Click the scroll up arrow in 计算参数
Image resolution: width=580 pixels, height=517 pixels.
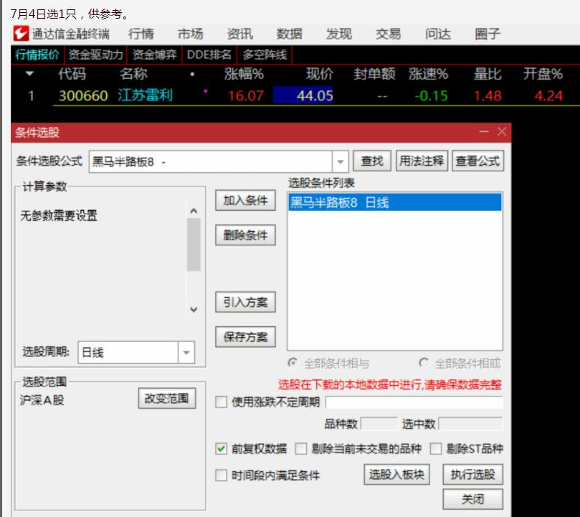[194, 211]
